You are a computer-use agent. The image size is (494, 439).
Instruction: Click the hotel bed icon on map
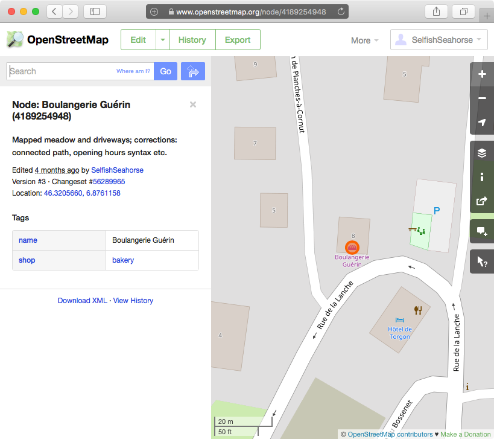pos(400,320)
